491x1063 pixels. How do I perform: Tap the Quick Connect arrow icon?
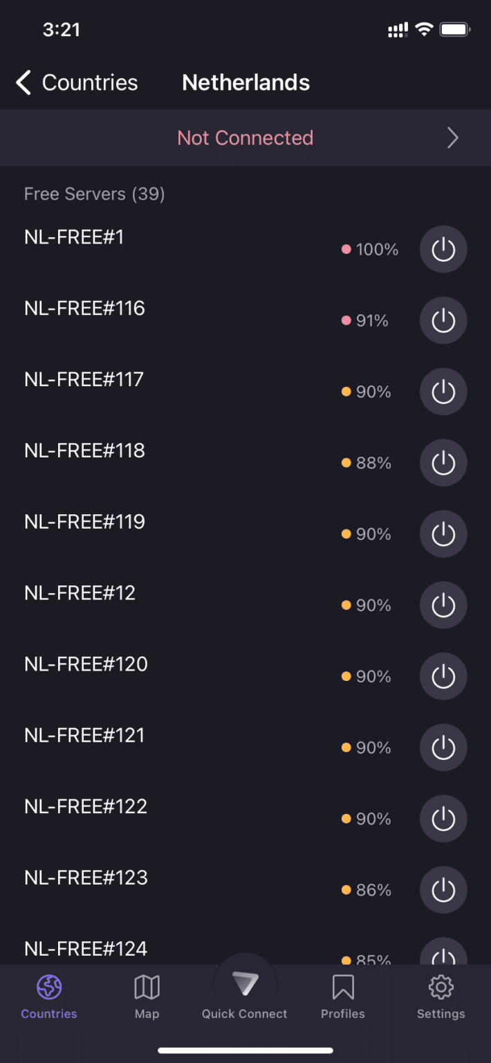point(245,983)
